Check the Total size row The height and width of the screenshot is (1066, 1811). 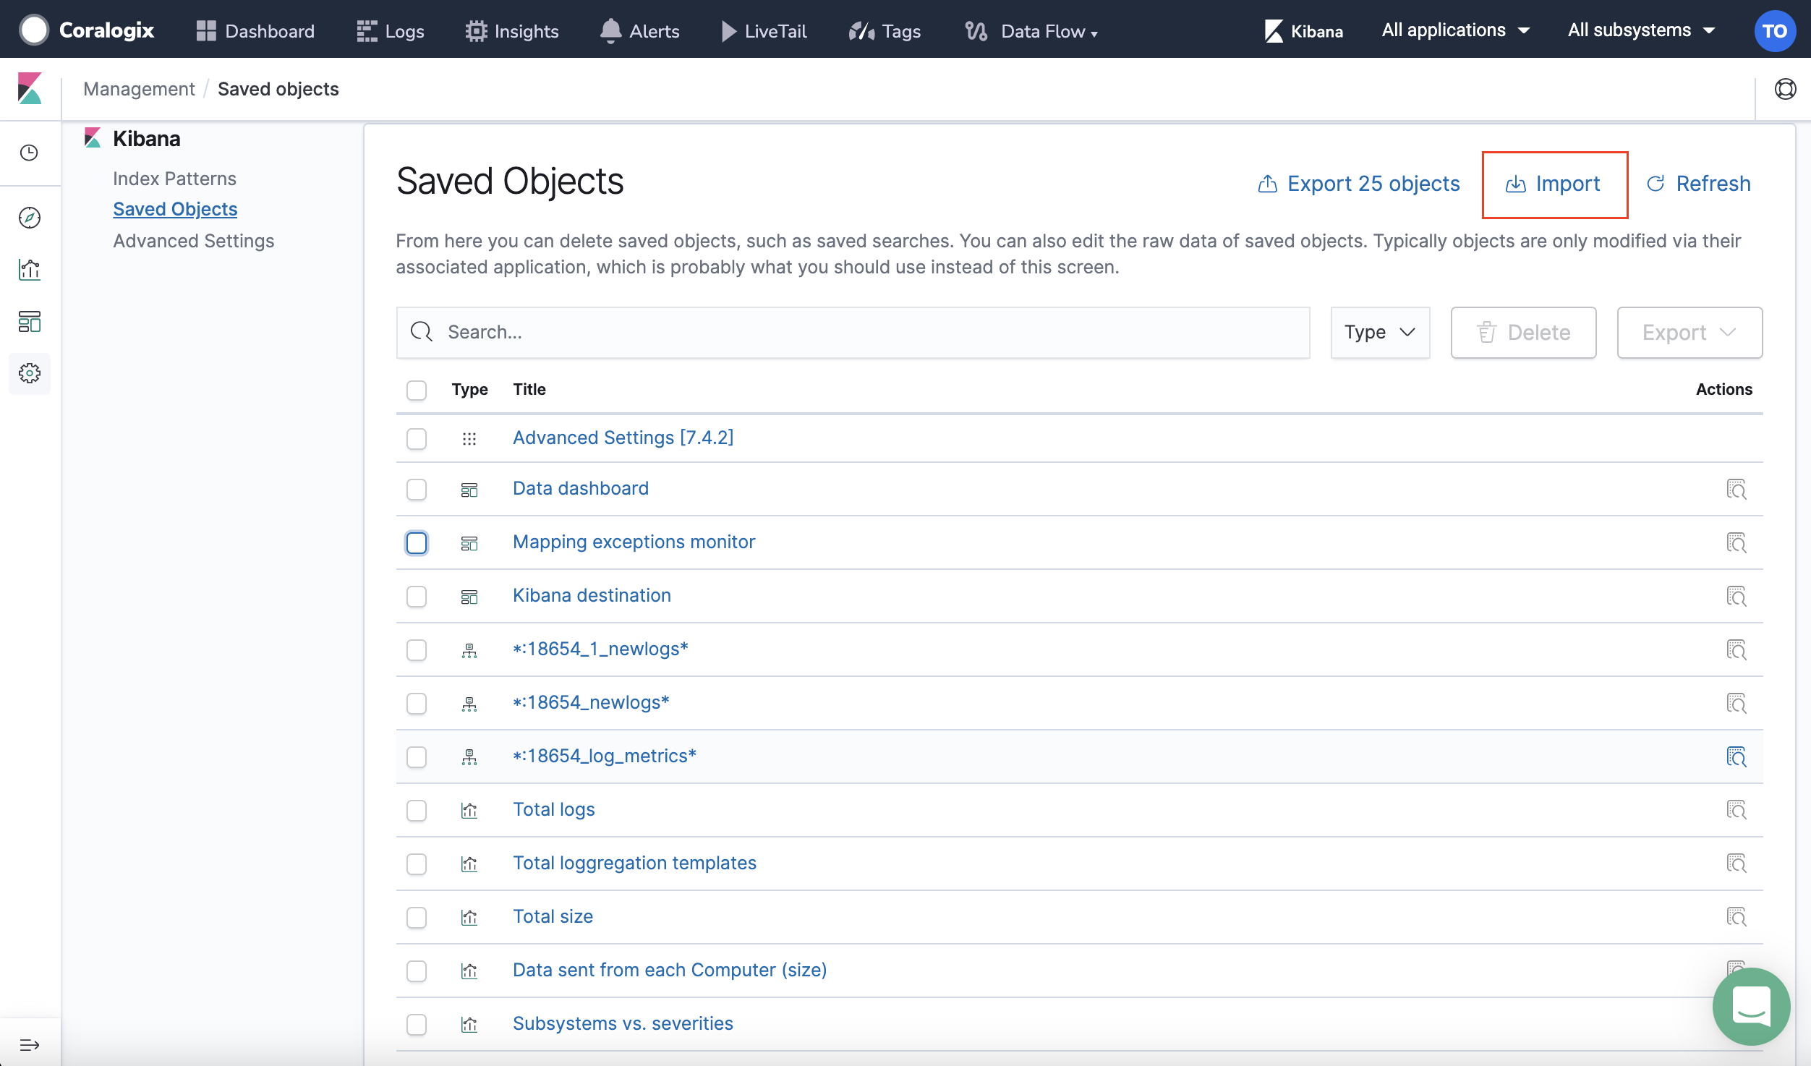417,917
